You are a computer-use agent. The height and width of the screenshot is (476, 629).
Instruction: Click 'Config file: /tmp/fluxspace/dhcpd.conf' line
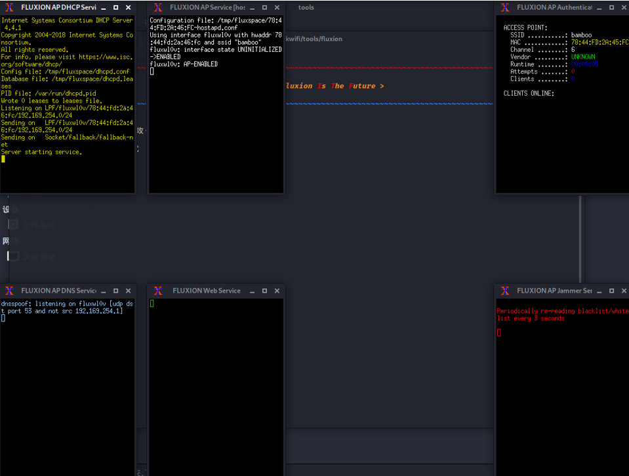[x=65, y=71]
